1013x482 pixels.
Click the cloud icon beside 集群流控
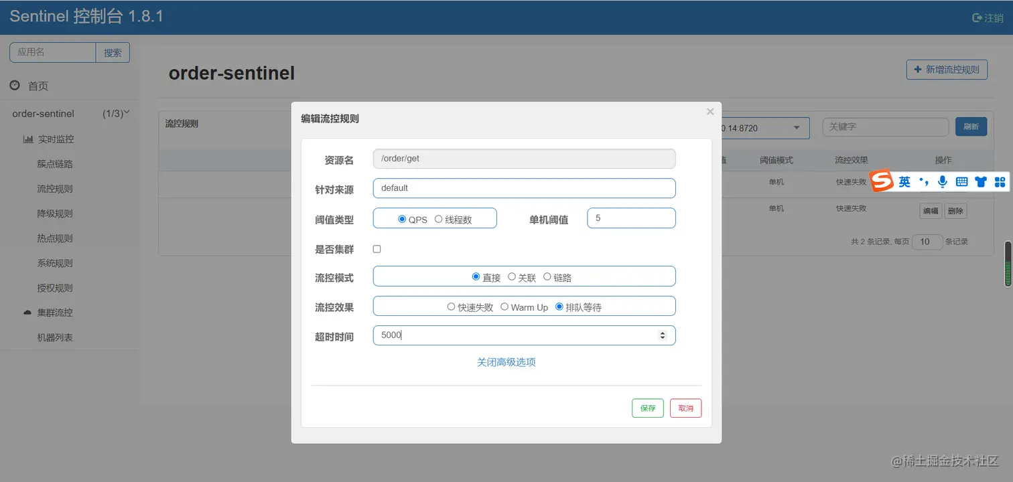(27, 313)
